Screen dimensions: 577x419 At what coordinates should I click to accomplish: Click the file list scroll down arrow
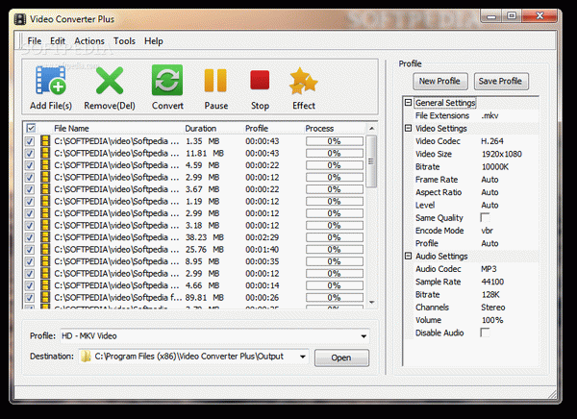pos(371,303)
